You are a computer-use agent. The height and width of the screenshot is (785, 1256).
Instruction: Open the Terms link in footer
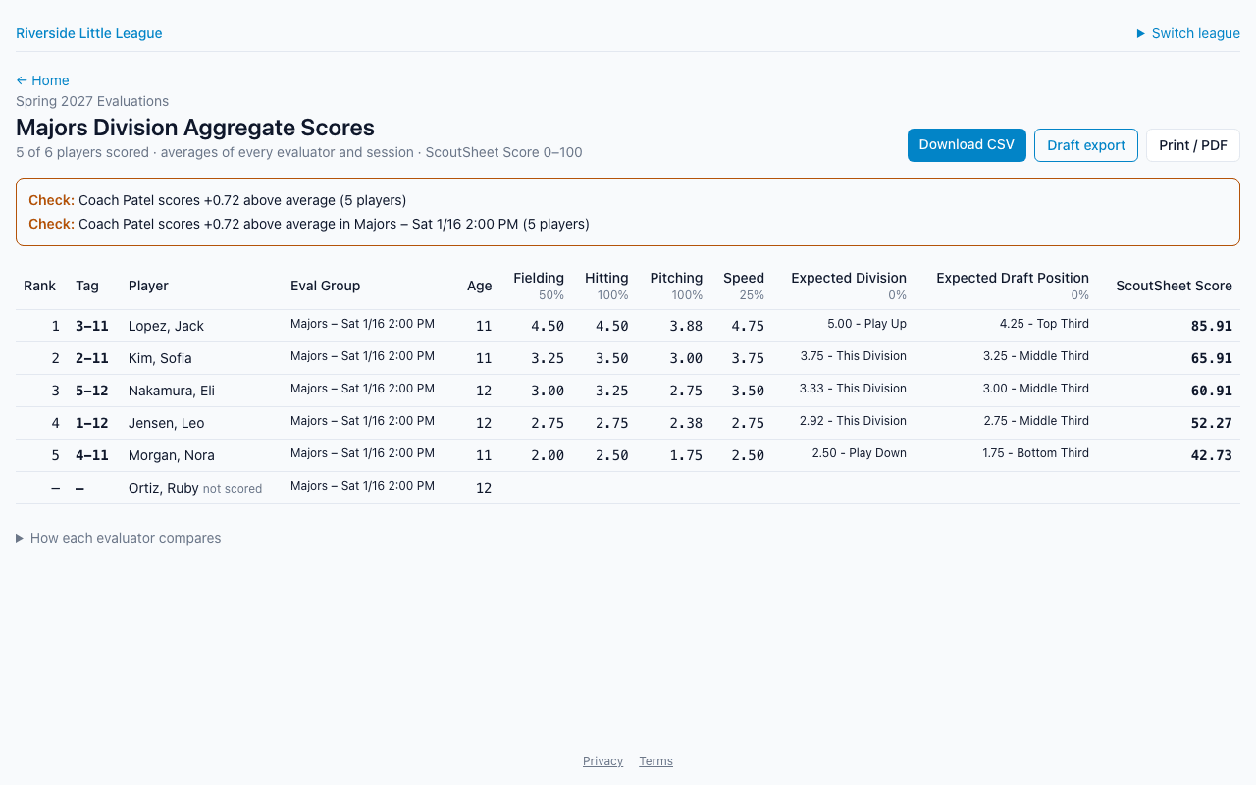pyautogui.click(x=655, y=761)
